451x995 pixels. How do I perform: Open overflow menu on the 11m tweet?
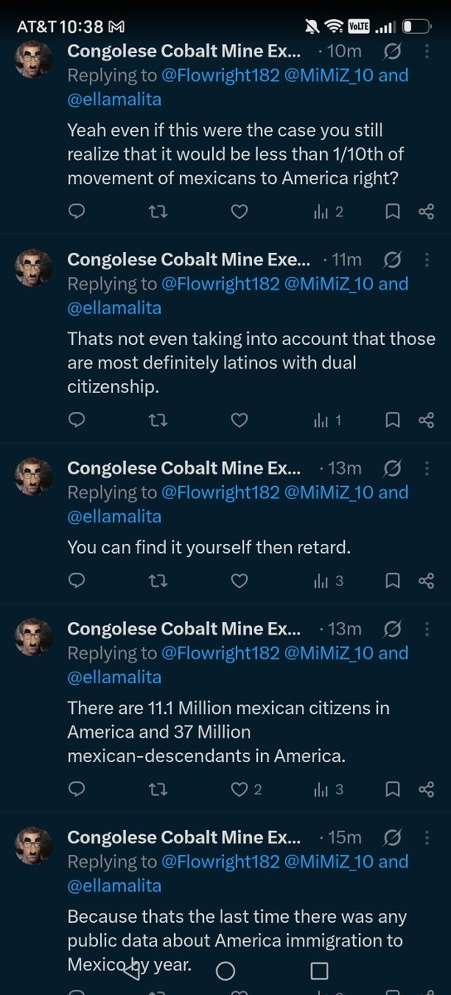click(426, 260)
